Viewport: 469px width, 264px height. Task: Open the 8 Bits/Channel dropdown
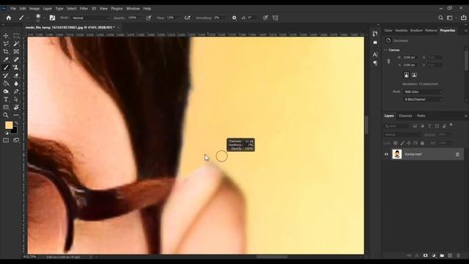tap(423, 100)
